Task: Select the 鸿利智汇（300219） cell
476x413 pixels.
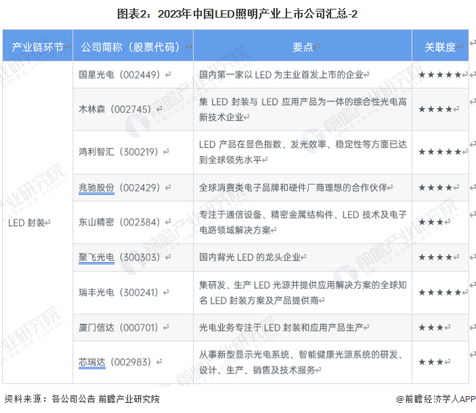Action: [133, 152]
